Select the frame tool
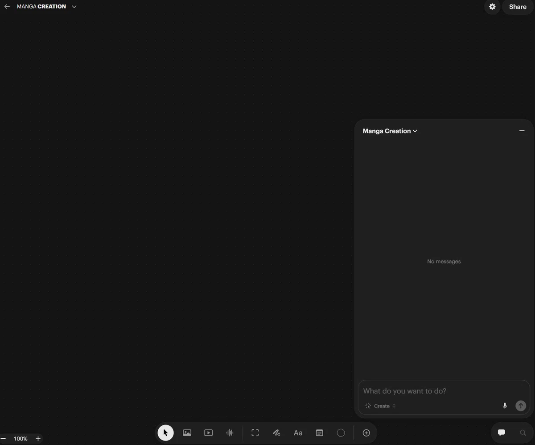Viewport: 535px width, 445px height. coord(255,433)
